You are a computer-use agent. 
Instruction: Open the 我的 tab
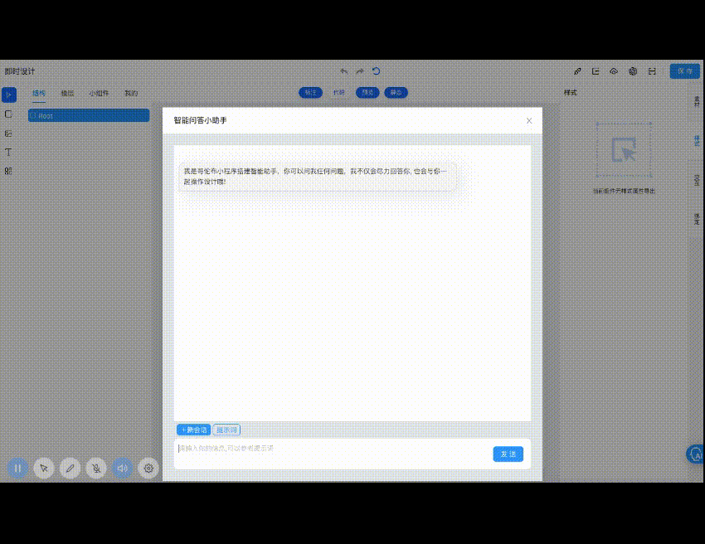click(x=131, y=93)
